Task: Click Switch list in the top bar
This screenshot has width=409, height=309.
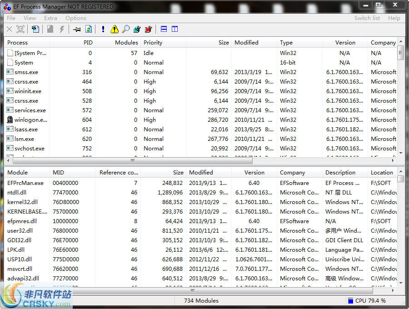Action: point(367,18)
